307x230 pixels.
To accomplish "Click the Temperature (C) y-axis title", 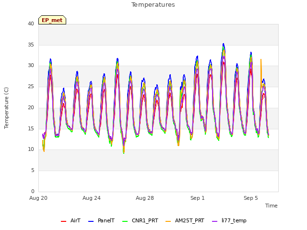I will 6,108.
